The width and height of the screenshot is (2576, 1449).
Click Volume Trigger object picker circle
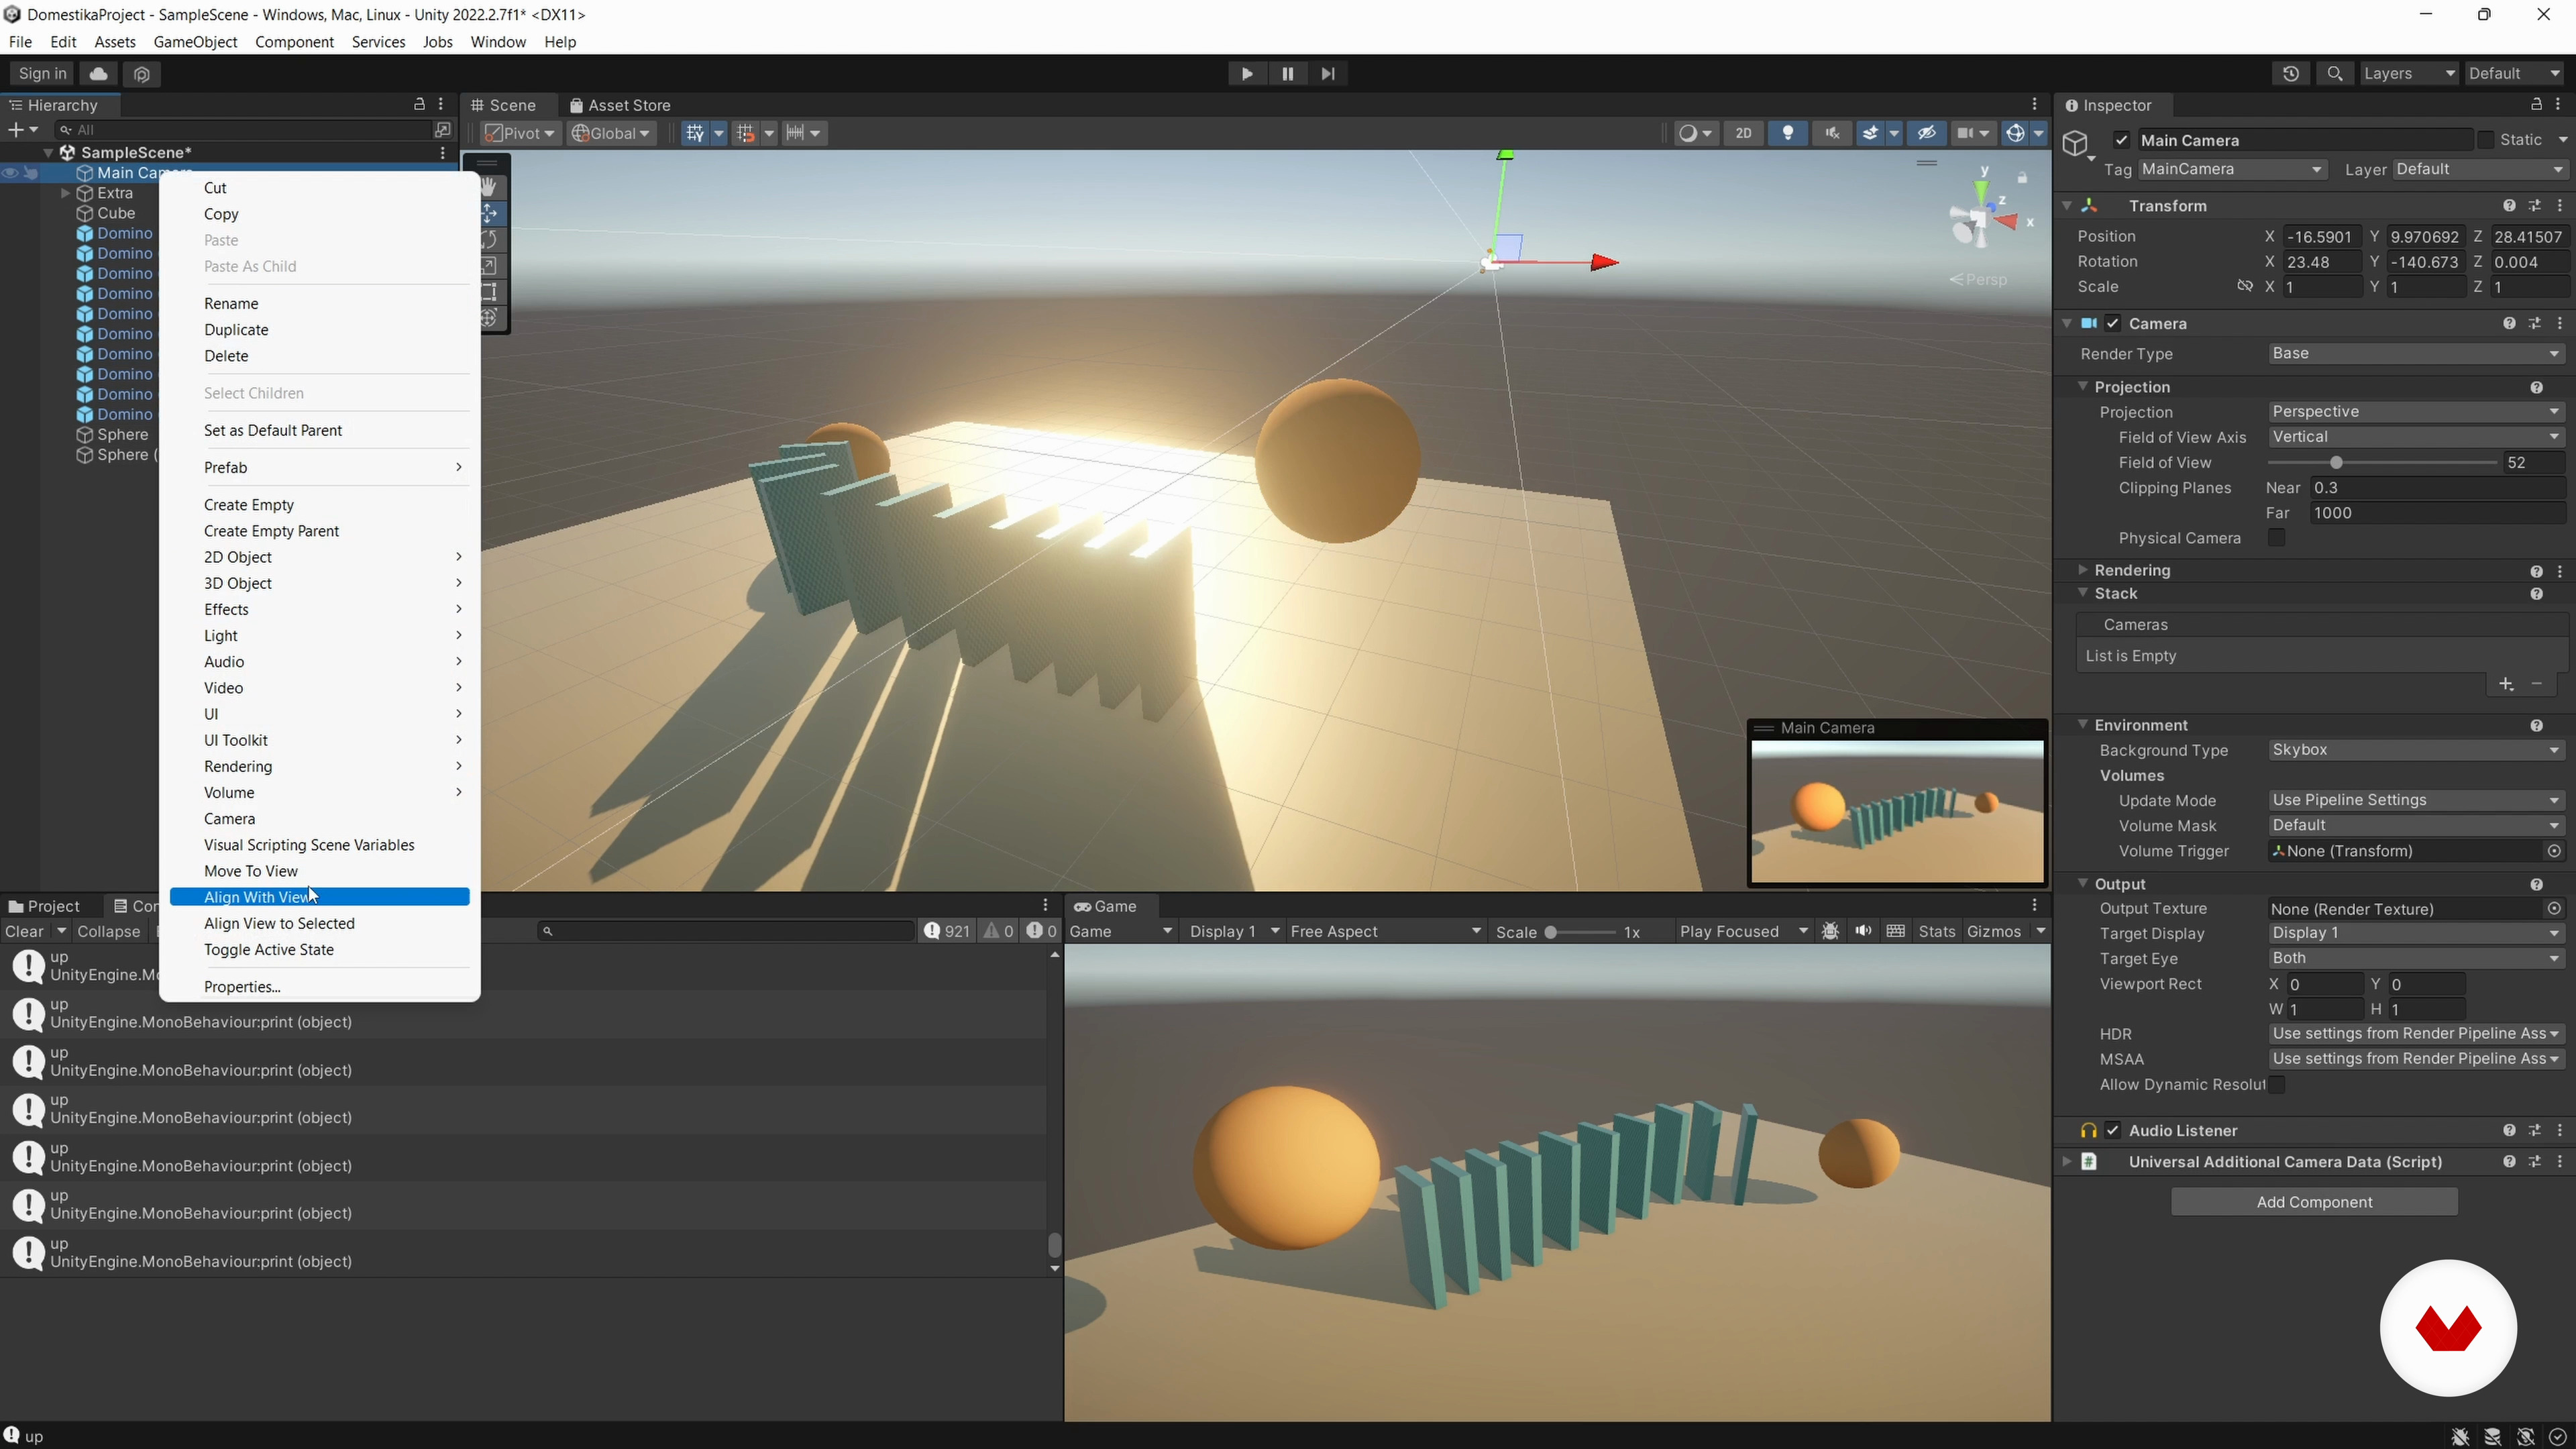(x=2554, y=851)
